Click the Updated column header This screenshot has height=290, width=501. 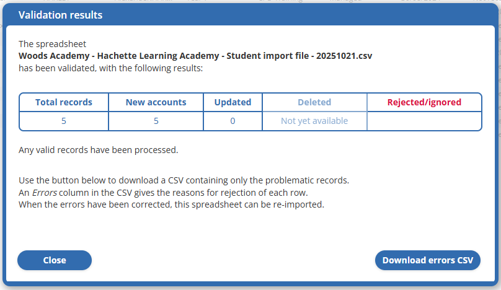(x=233, y=102)
